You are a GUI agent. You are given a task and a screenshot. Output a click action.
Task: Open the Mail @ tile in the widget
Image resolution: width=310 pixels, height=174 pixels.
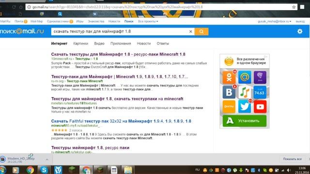coord(245,77)
